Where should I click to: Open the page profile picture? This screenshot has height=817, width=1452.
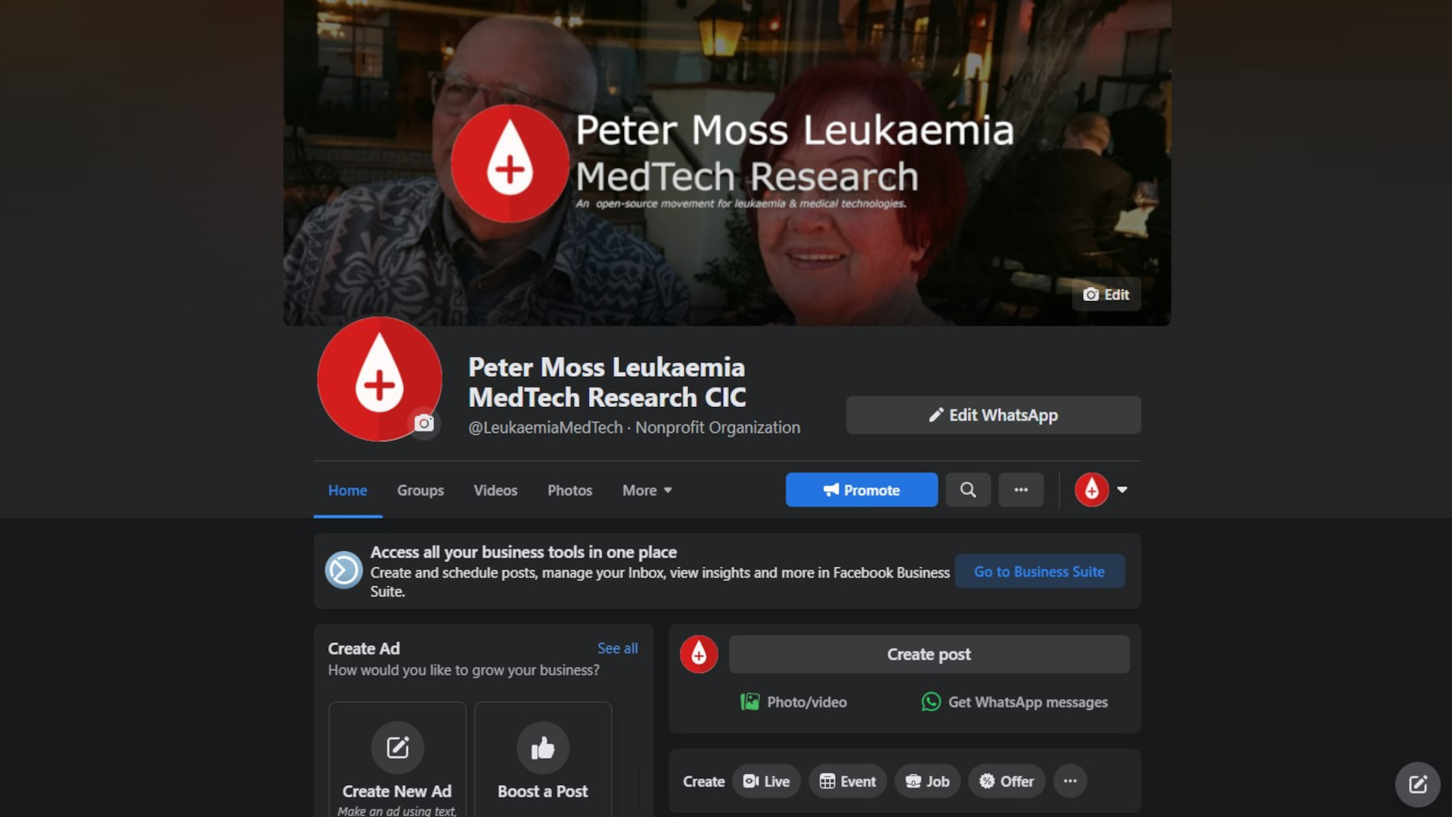[x=379, y=379]
